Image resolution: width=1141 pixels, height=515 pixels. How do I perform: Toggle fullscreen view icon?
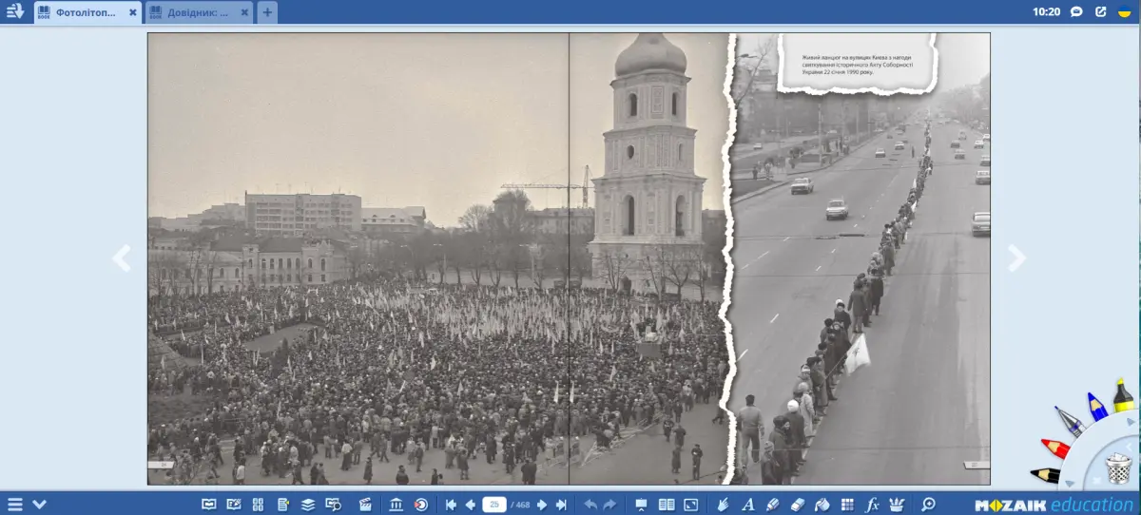point(691,505)
